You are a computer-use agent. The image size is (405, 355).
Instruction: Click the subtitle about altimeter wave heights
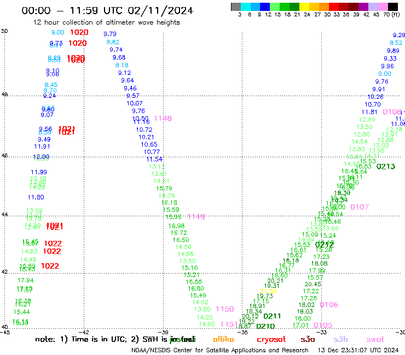[x=106, y=22]
